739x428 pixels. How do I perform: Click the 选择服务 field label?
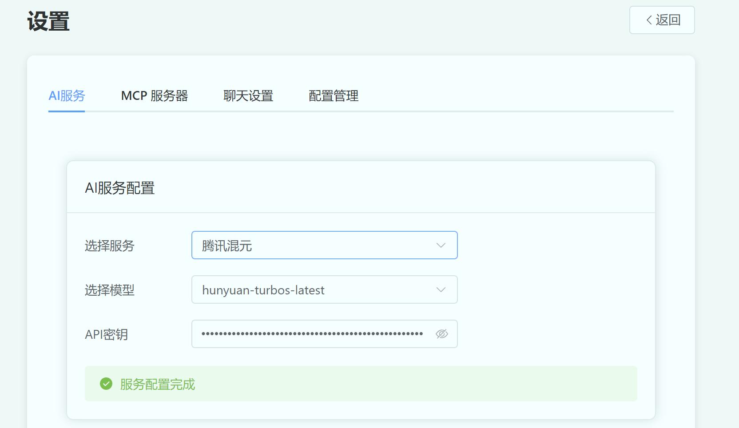tap(110, 246)
